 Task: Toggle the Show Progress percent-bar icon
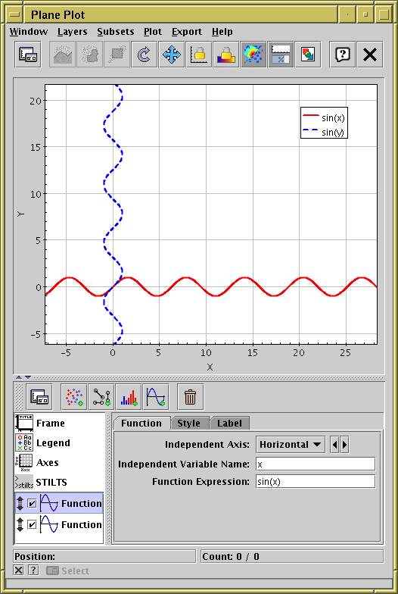[x=280, y=55]
